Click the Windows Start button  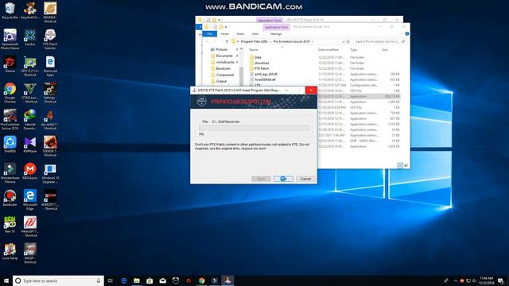(x=6, y=280)
